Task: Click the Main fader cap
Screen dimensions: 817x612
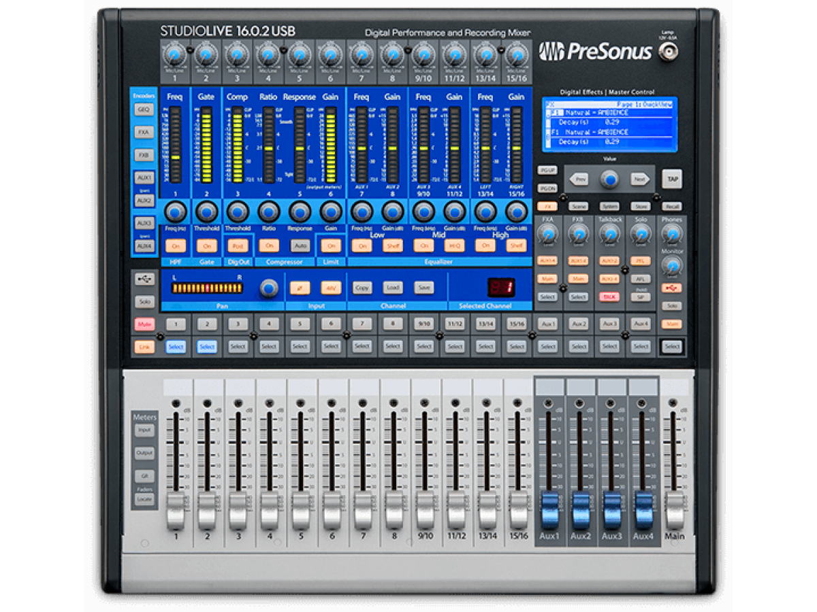Action: click(x=673, y=511)
